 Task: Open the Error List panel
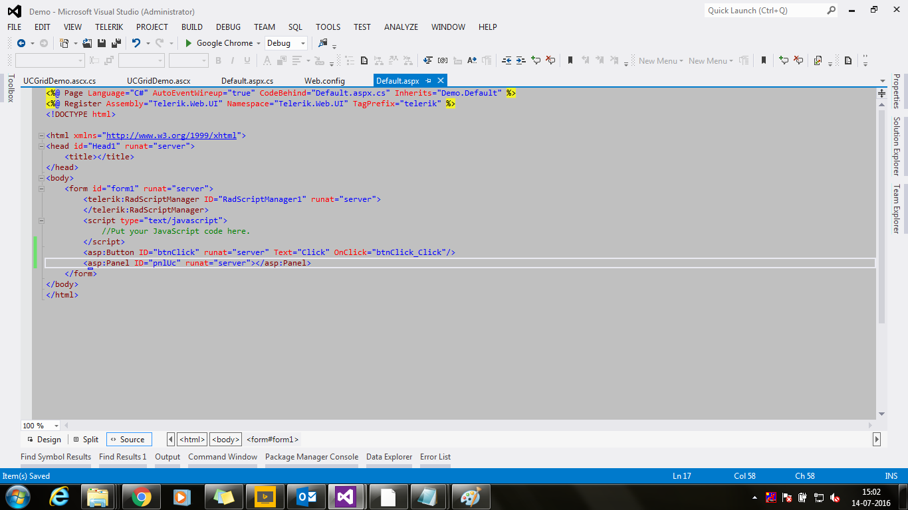pos(435,457)
